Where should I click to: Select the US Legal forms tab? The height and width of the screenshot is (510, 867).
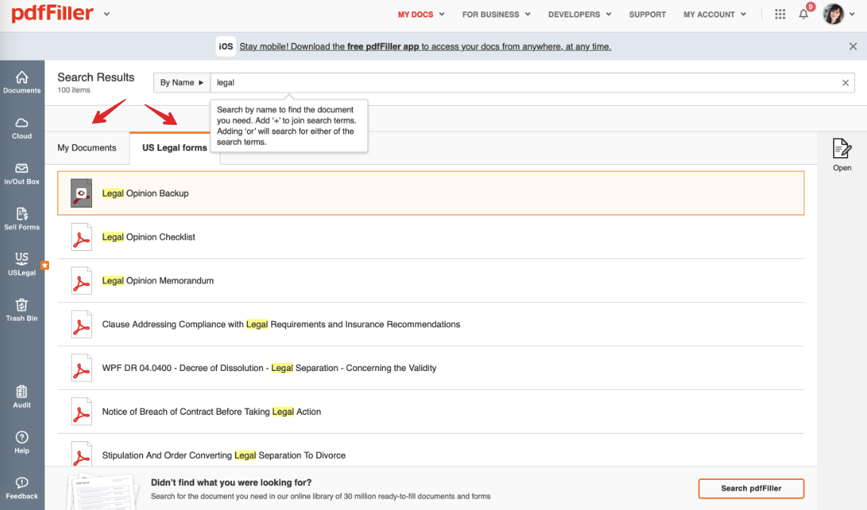coord(174,148)
